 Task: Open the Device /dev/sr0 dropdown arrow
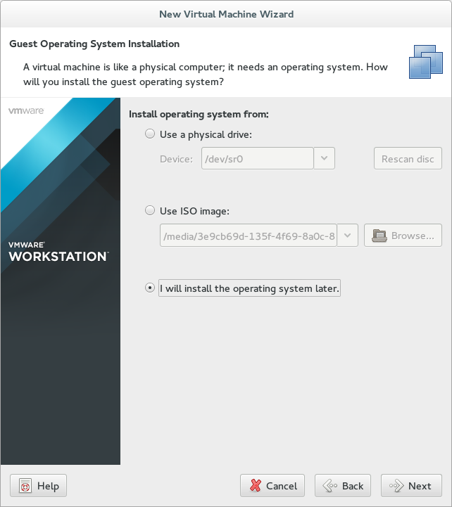(324, 158)
